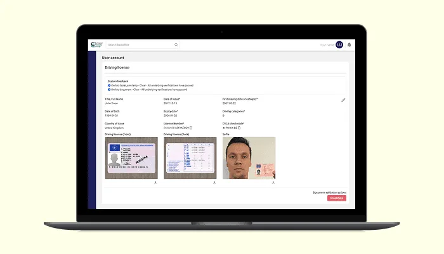This screenshot has width=444, height=254.
Task: Click expiry date value 2026-04-22
Action: click(170, 116)
